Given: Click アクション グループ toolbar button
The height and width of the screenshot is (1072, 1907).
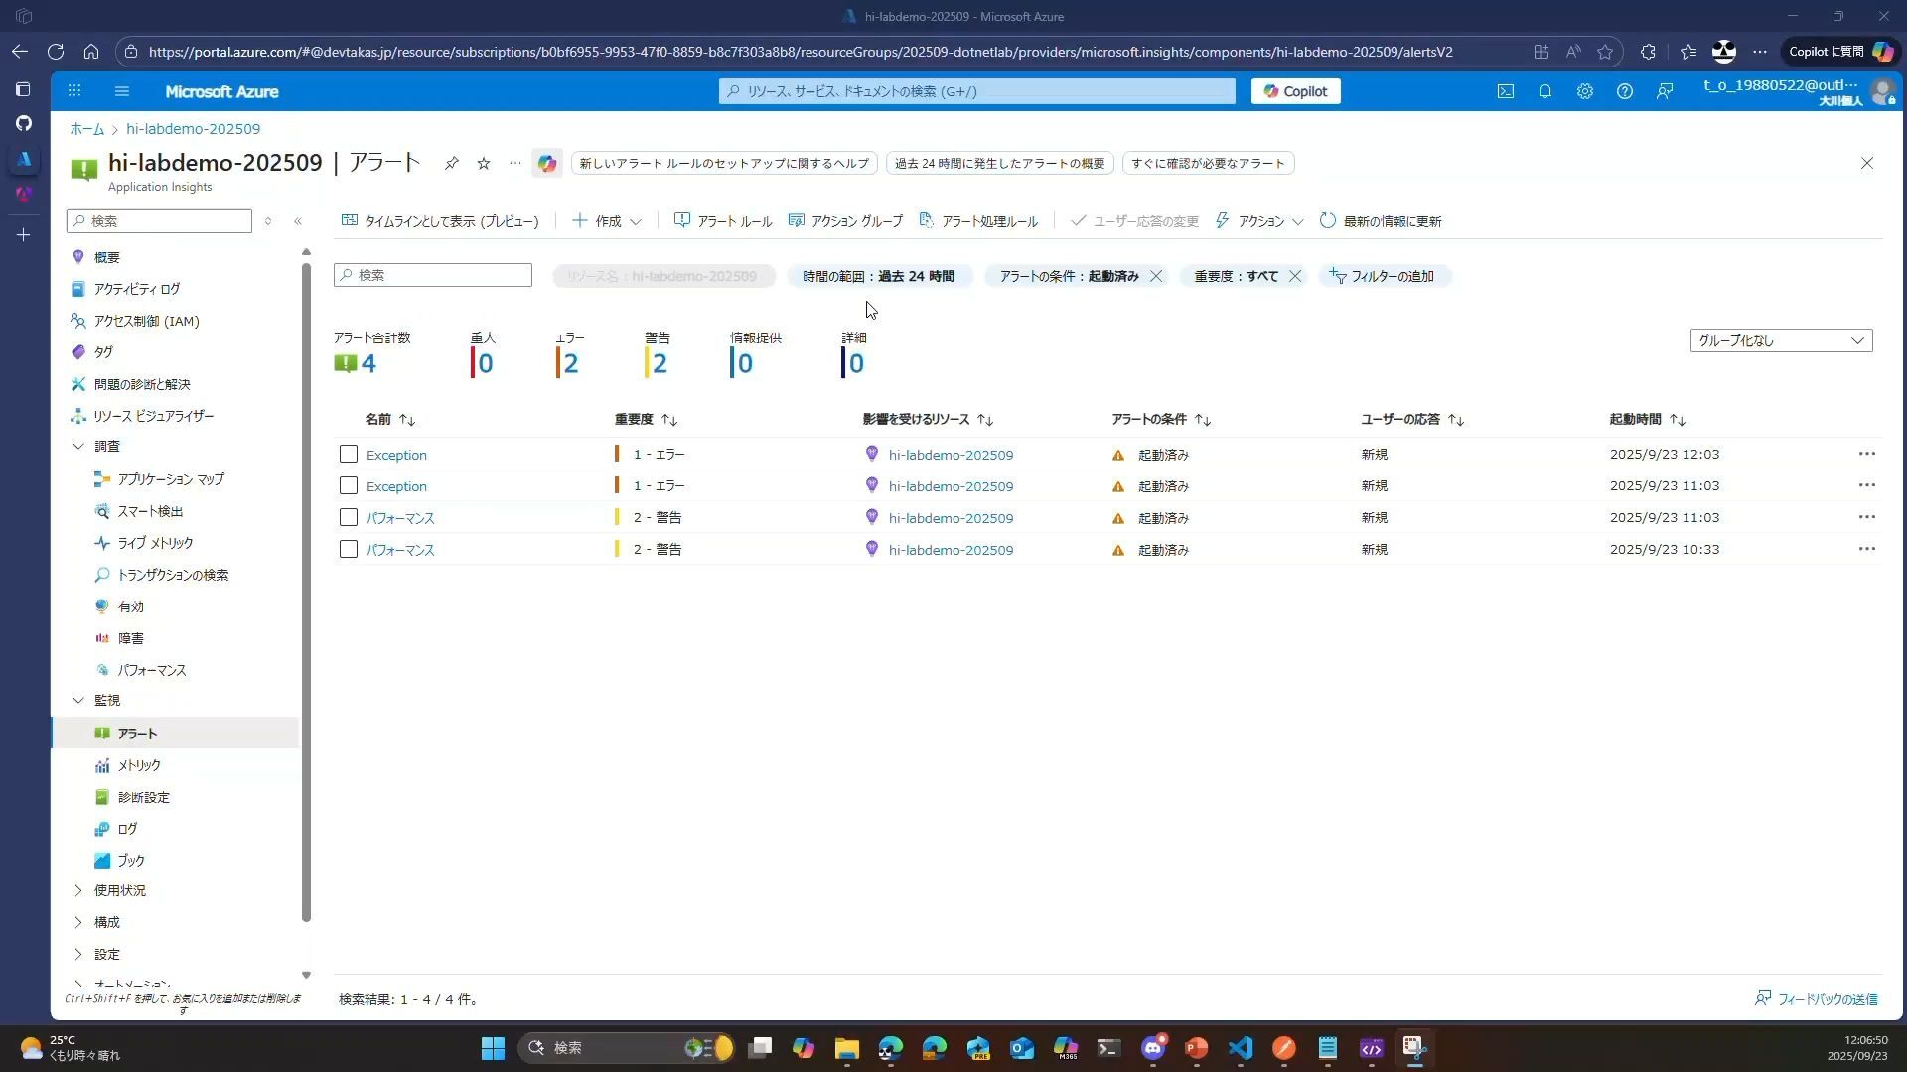Looking at the screenshot, I should tap(845, 221).
